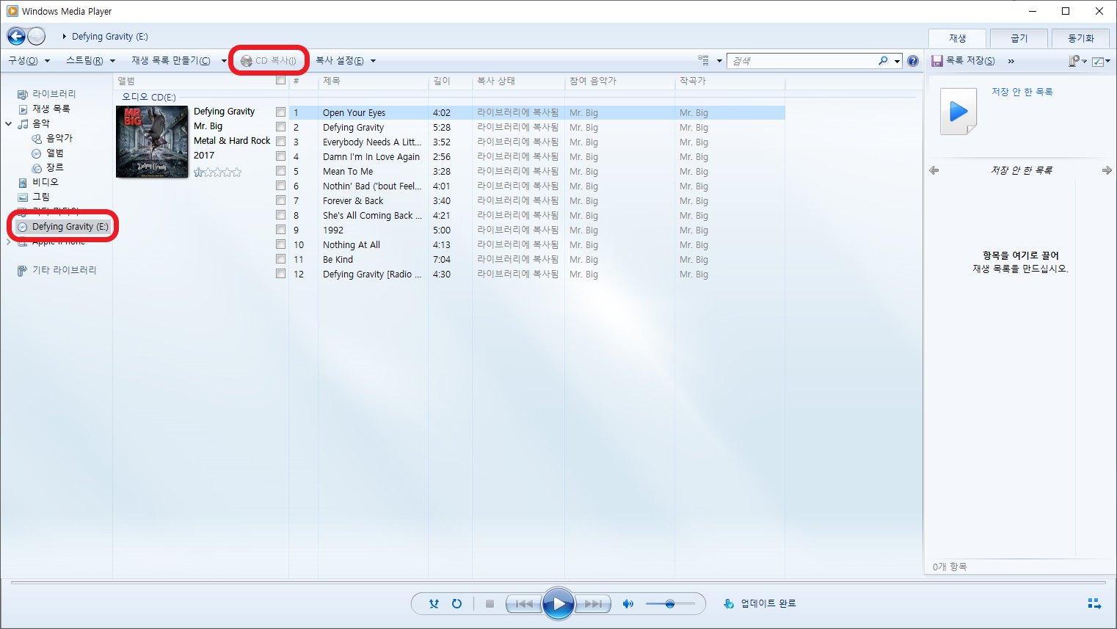Viewport: 1117px width, 629px height.
Task: Check the box for Mean To Me
Action: tap(280, 171)
